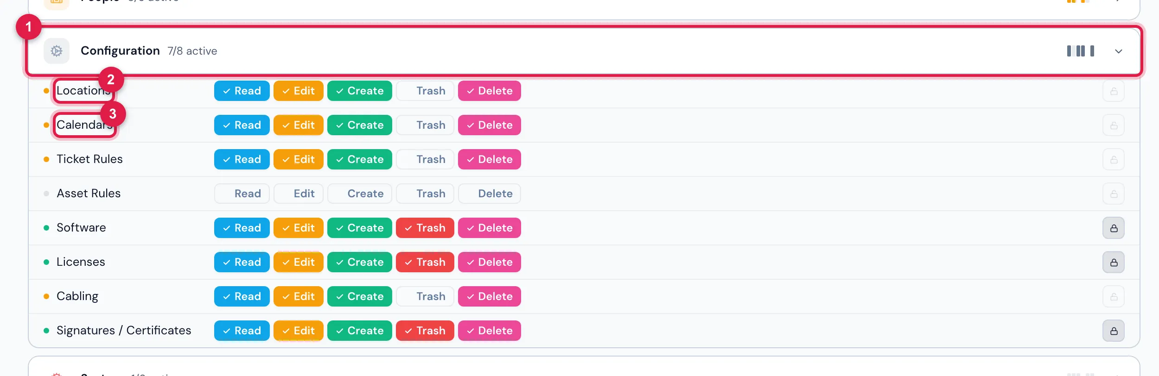Disable Read permission for Locations
Image resolution: width=1159 pixels, height=376 pixels.
pyautogui.click(x=242, y=91)
